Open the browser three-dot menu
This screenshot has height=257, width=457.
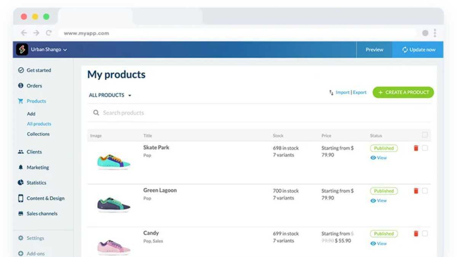(x=435, y=33)
